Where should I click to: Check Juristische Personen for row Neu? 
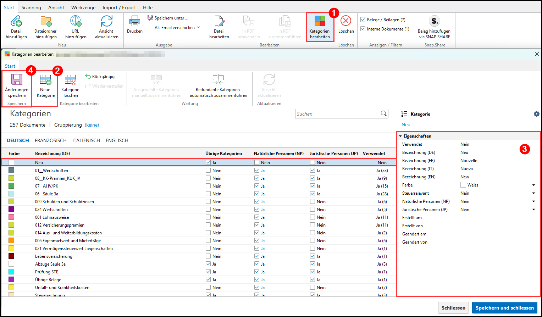(x=313, y=162)
